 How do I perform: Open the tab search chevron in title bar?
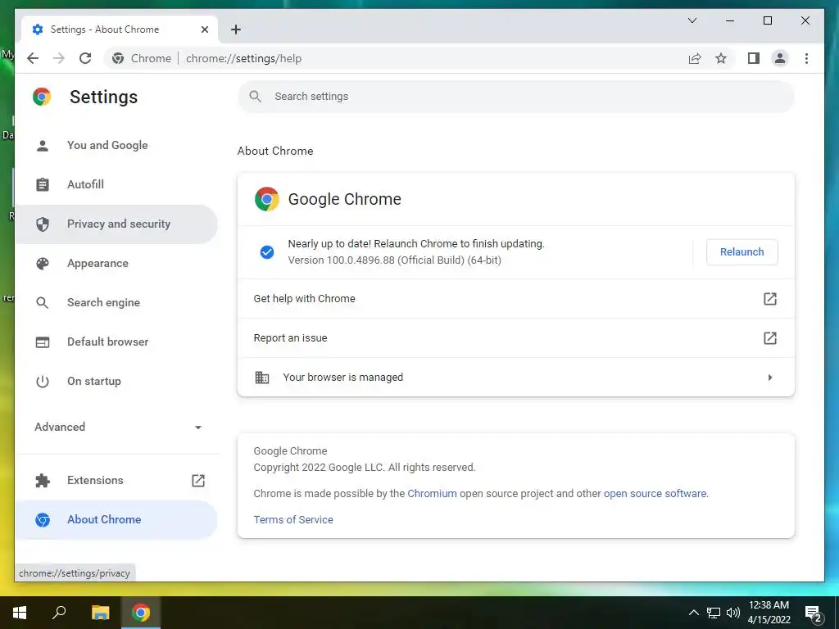point(692,20)
